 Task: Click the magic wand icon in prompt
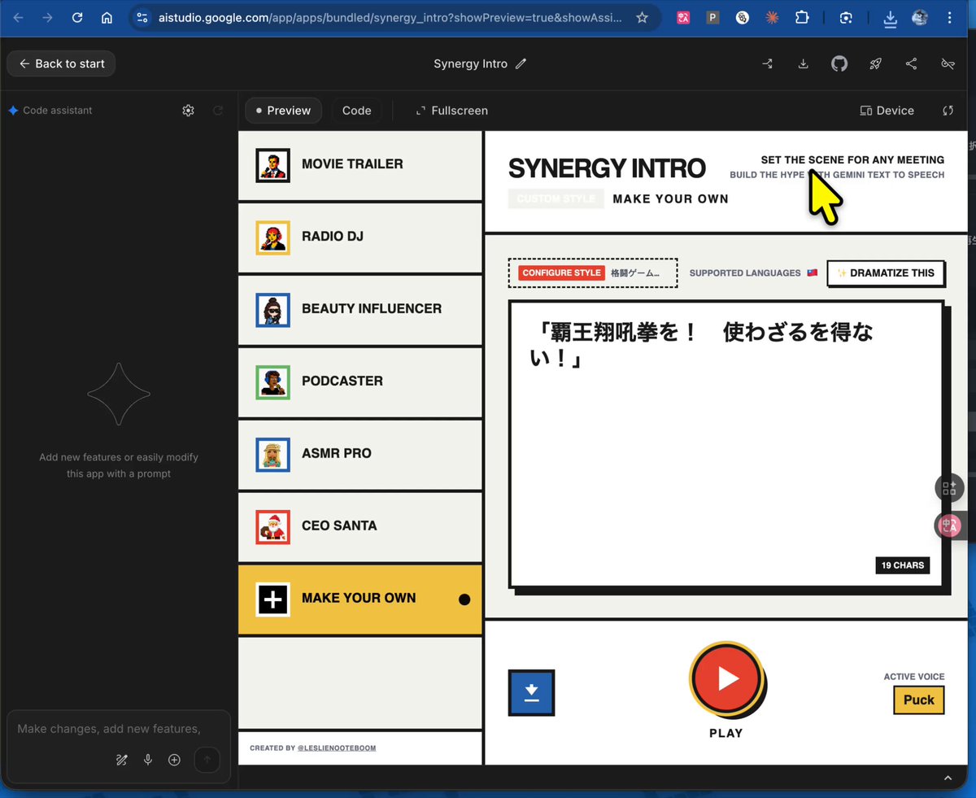click(121, 760)
